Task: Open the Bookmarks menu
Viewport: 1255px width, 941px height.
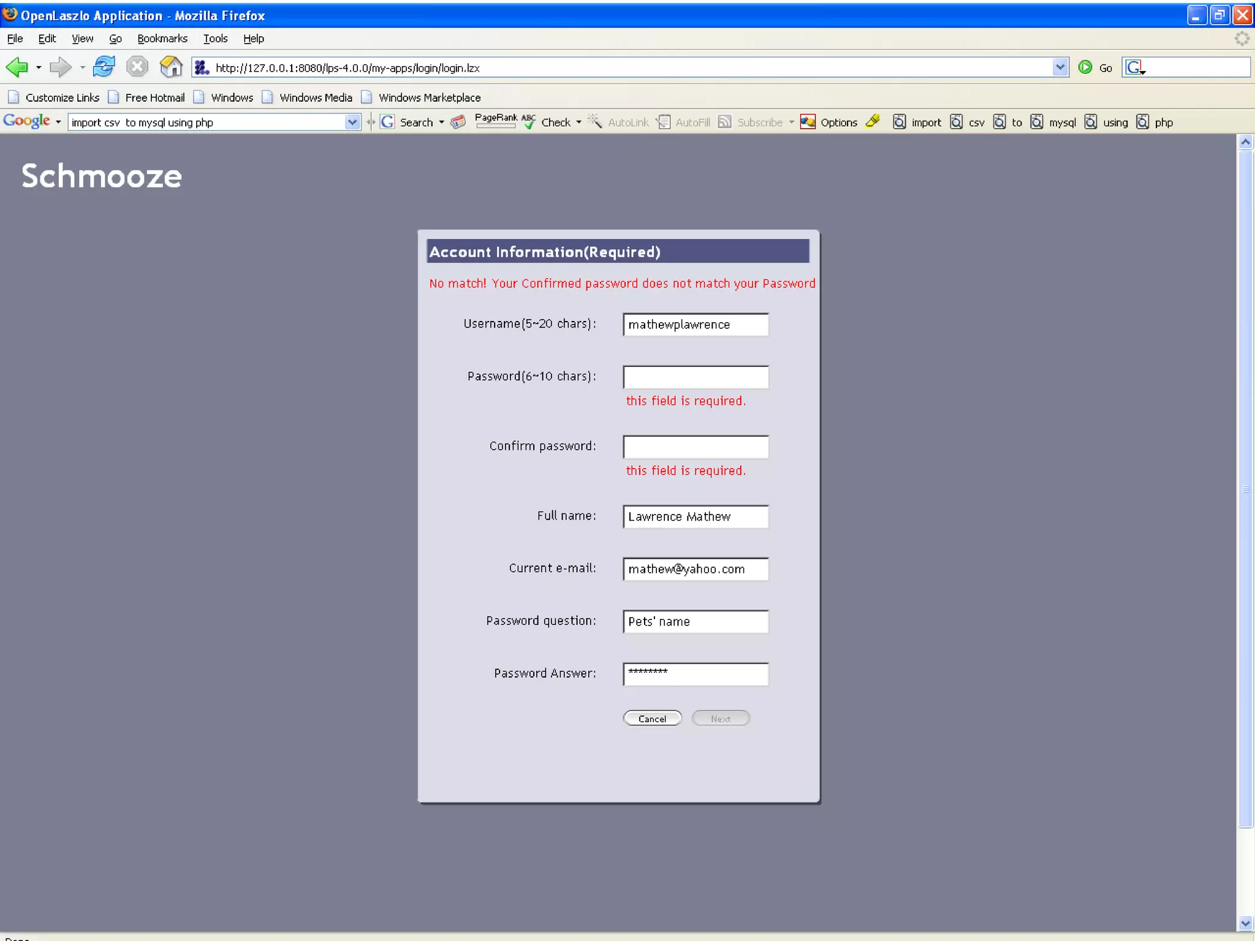Action: 162,39
